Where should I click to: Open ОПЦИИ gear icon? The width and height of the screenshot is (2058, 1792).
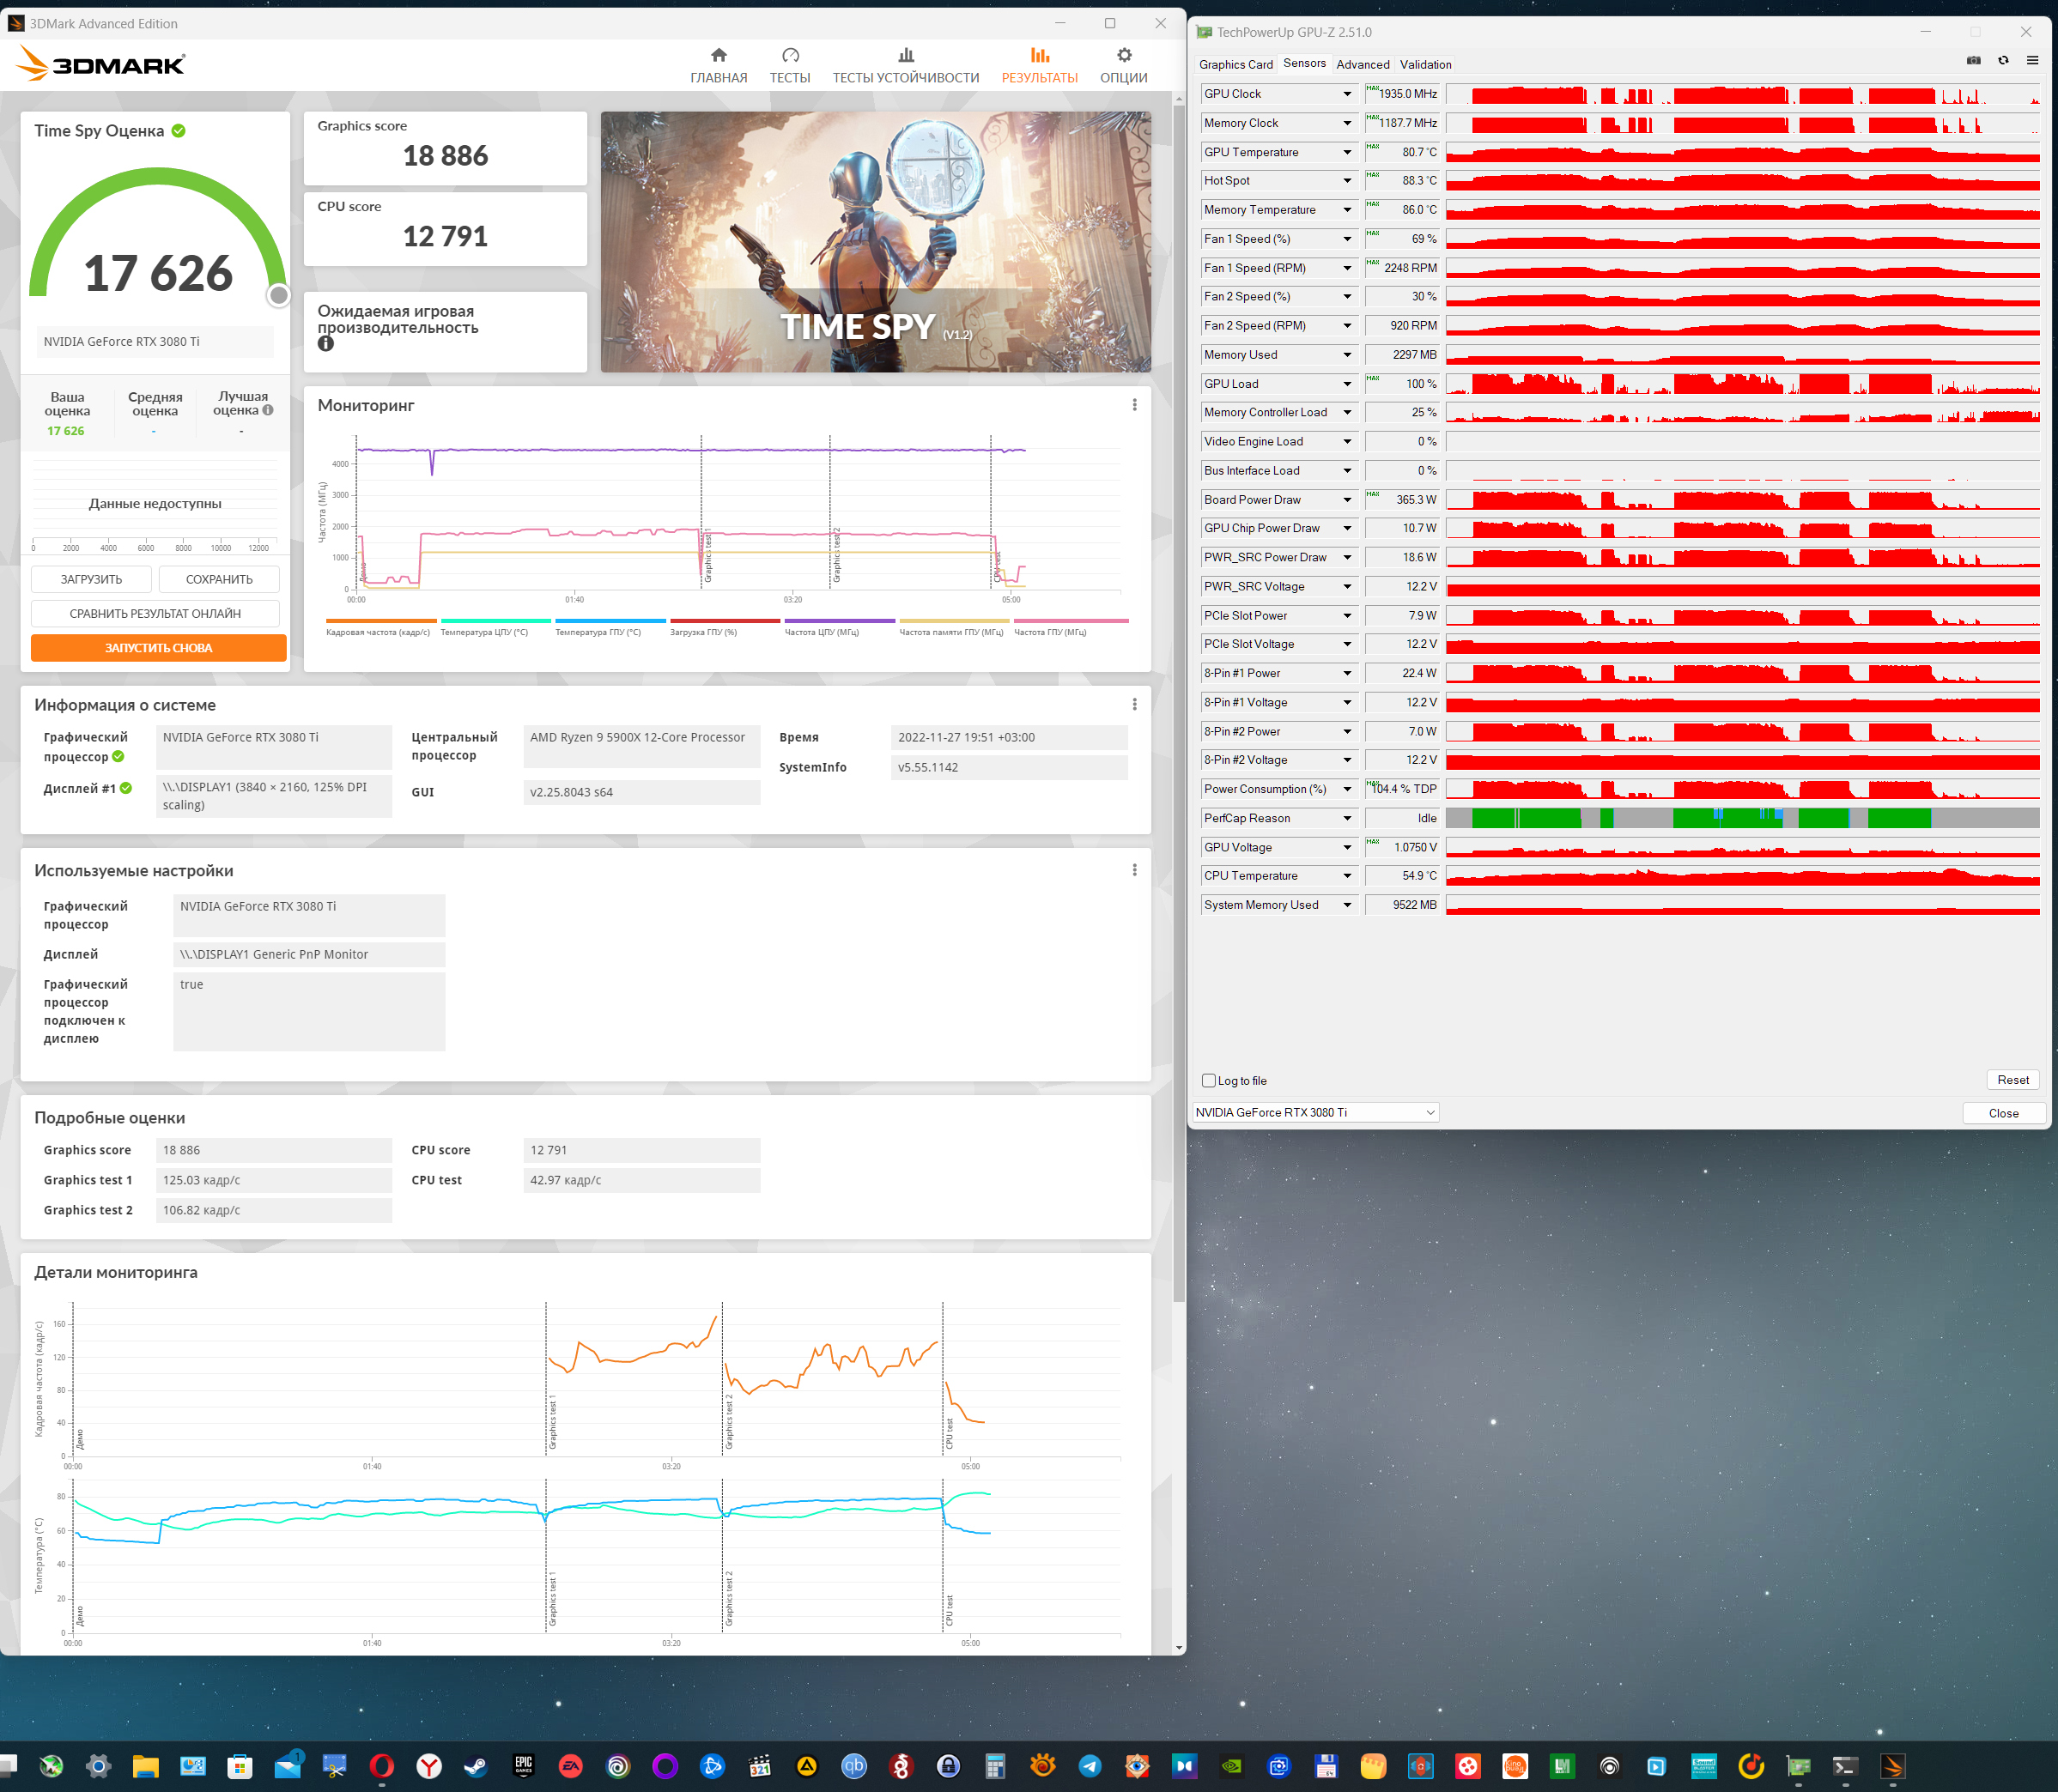(1124, 56)
